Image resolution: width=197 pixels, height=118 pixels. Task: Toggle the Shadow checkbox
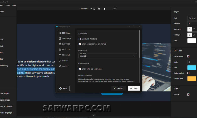click(x=188, y=94)
